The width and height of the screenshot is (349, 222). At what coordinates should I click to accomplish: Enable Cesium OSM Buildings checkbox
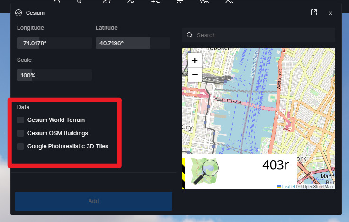click(x=20, y=133)
